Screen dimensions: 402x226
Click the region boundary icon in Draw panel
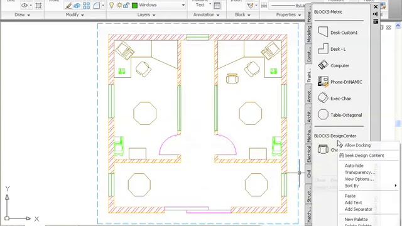click(38, 6)
